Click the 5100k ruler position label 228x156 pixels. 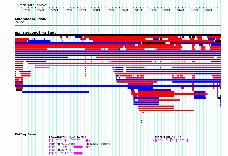(125, 10)
